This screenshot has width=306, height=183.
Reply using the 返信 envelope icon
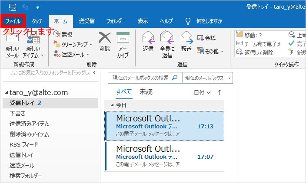pos(148,37)
